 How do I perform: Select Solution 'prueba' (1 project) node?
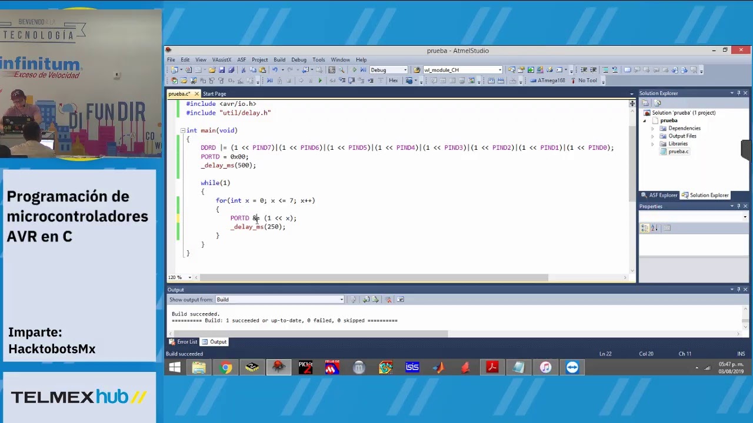tap(679, 113)
